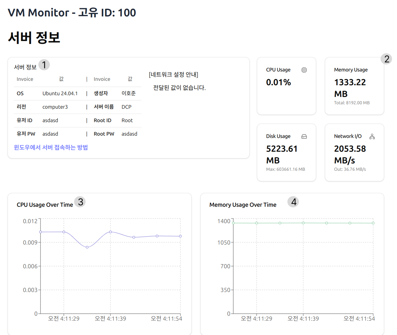Click the numbered badge 1 marker
The height and width of the screenshot is (335, 397).
44,65
